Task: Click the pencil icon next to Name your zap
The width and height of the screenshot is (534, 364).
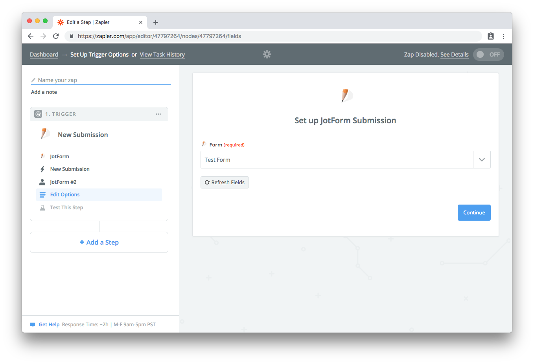Action: pyautogui.click(x=33, y=80)
